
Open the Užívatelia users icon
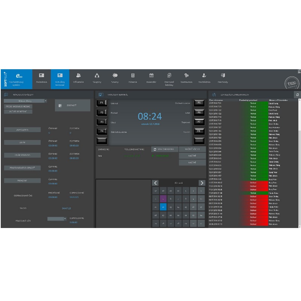click(79, 76)
